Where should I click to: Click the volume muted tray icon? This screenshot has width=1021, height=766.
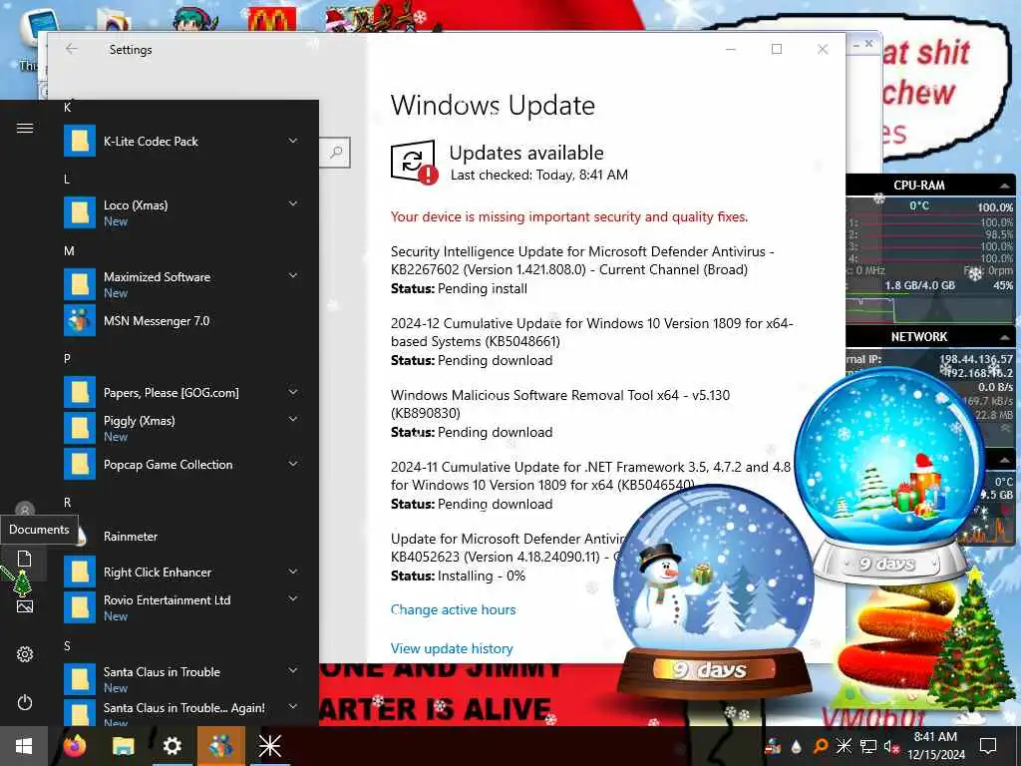coord(891,746)
